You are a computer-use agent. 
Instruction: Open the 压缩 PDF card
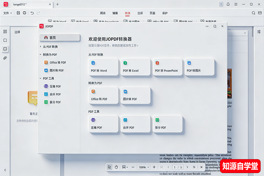tap(104, 124)
